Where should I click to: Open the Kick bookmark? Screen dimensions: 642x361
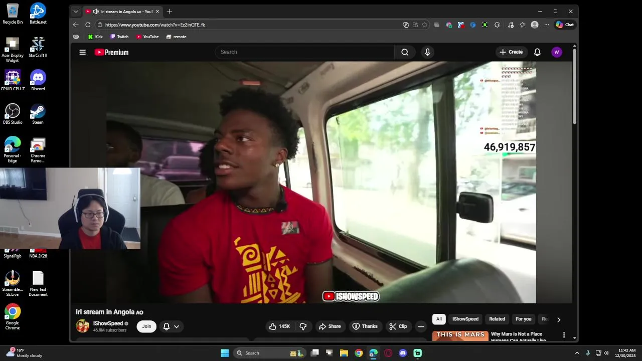95,37
